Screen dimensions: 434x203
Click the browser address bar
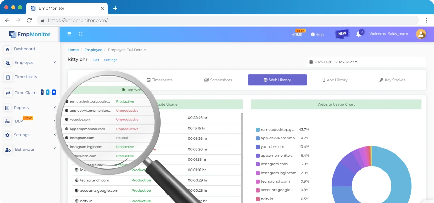(x=228, y=20)
